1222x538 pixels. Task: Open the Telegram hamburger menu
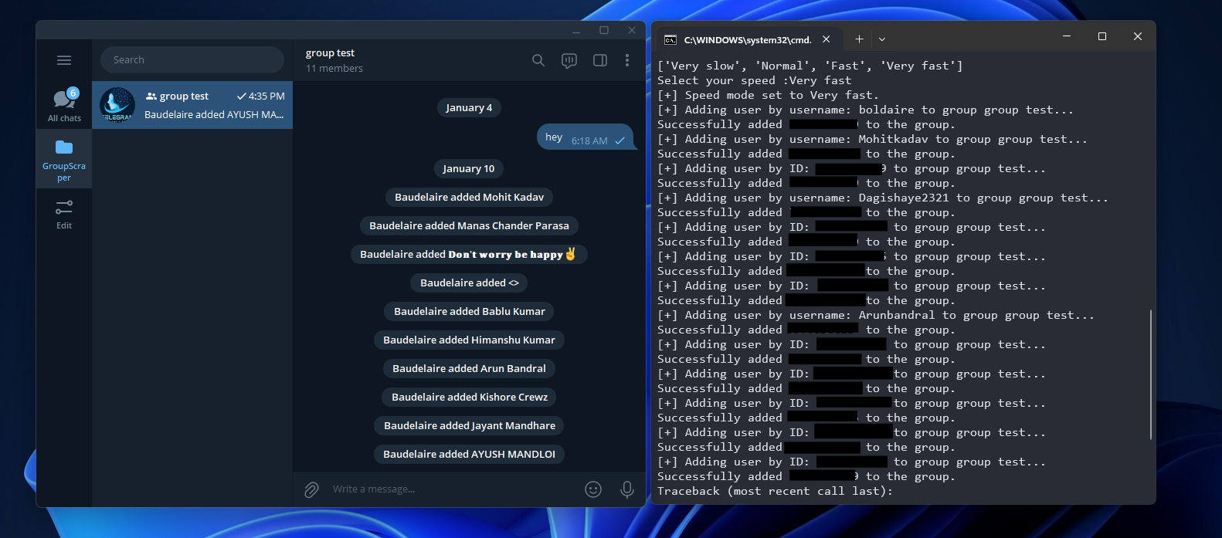coord(64,60)
